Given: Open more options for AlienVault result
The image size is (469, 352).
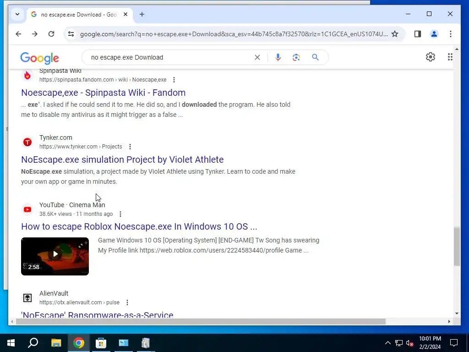Looking at the screenshot, I should [127, 302].
